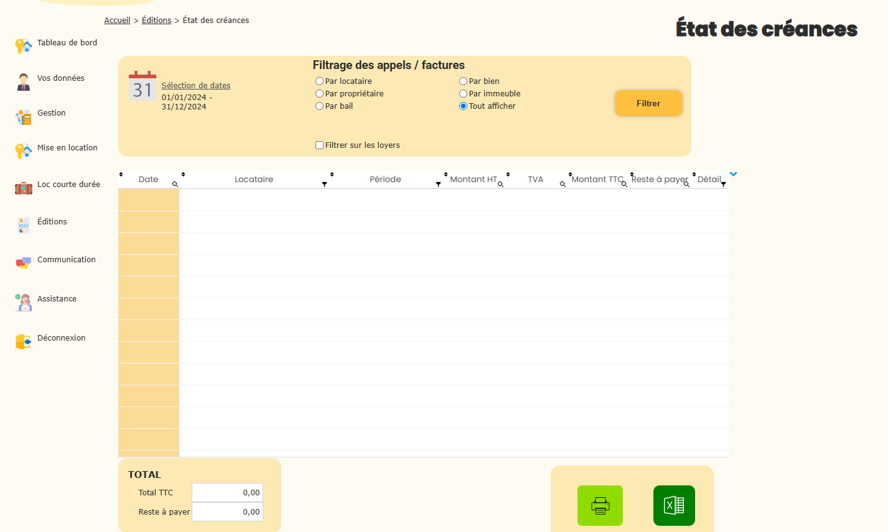This screenshot has height=532, width=888.
Task: Open the Locataire column filter funnel
Action: [x=324, y=185]
